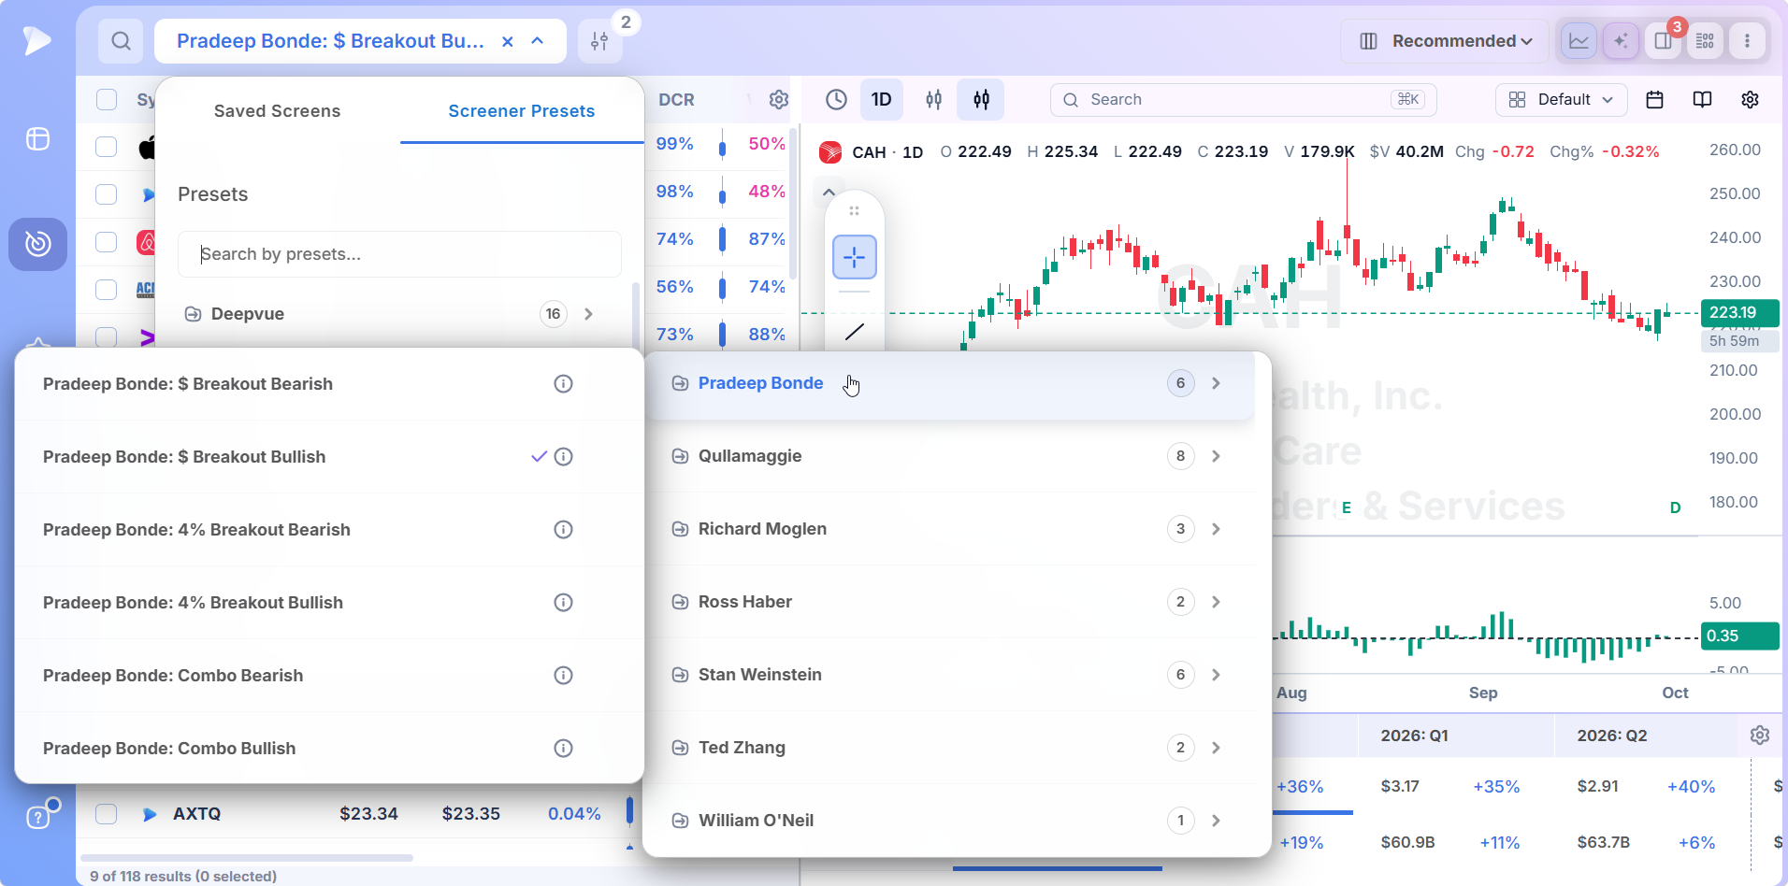Screen dimensions: 1788x886
Task: Switch to the Saved Screens tab
Action: coord(277,111)
